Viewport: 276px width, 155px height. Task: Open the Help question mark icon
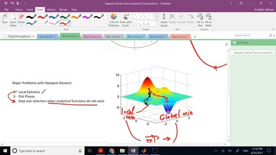(231, 3)
